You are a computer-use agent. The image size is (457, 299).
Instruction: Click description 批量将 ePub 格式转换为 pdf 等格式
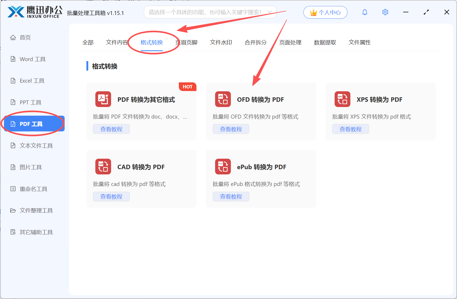click(x=256, y=184)
